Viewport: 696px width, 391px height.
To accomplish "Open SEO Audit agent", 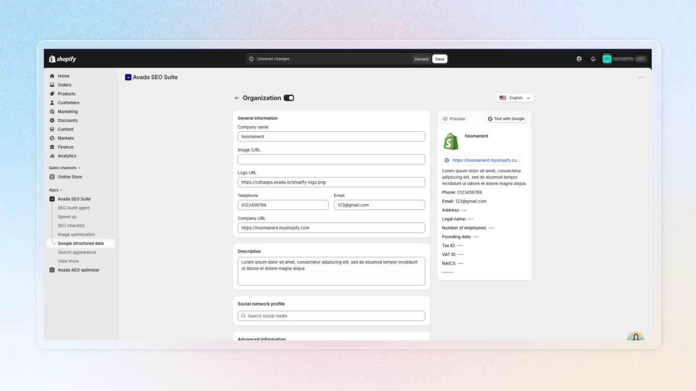I will (73, 208).
